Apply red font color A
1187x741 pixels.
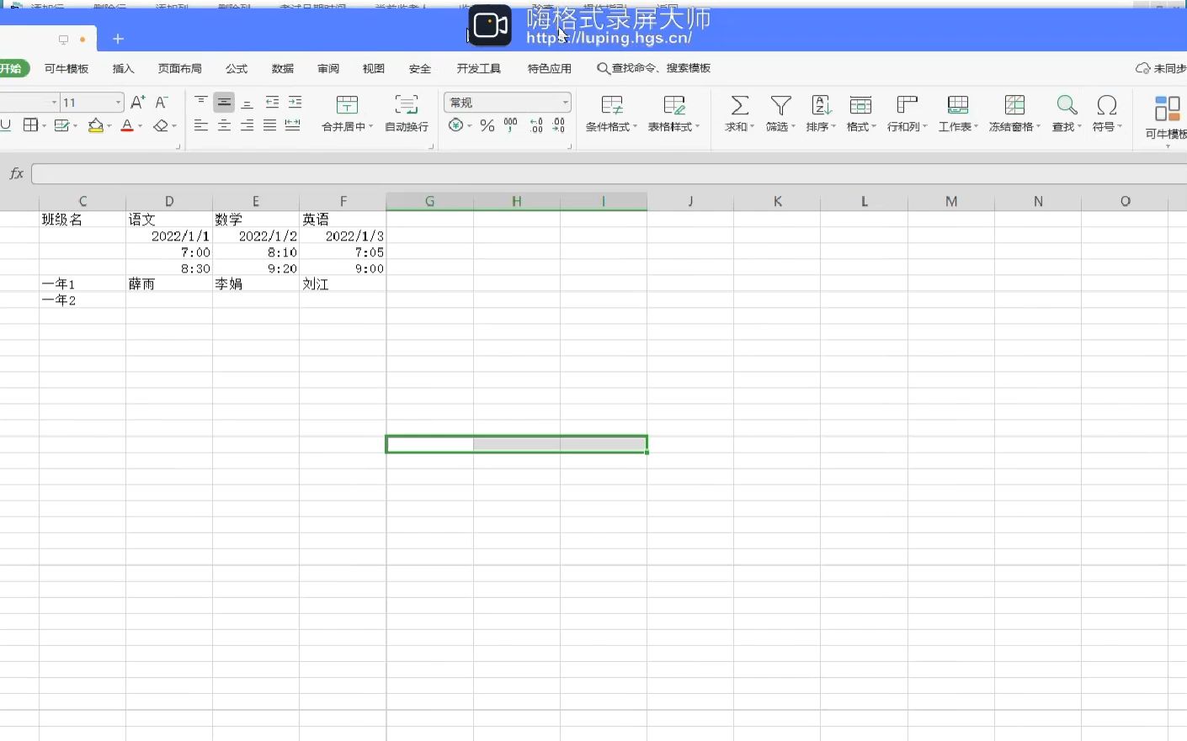(x=127, y=125)
